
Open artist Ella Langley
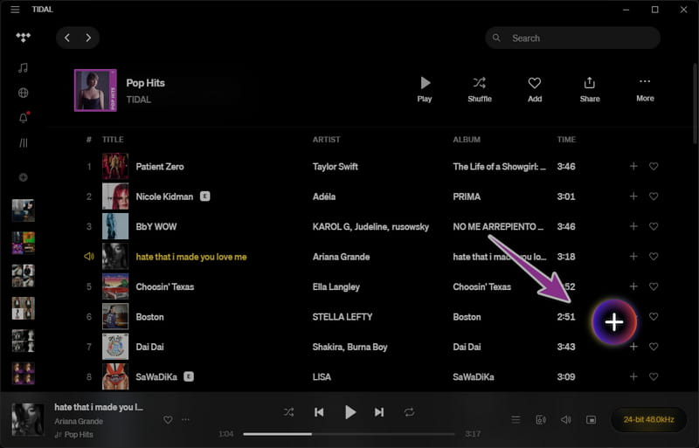pos(336,287)
